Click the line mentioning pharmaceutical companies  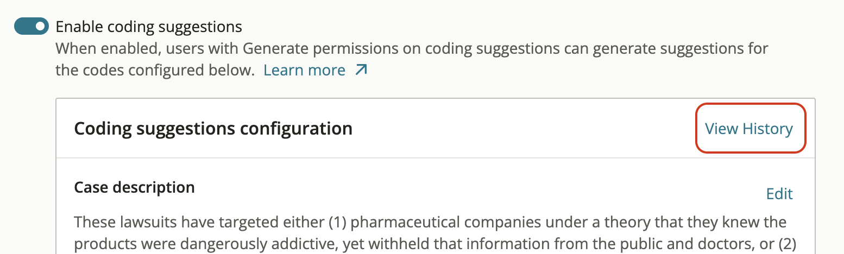[430, 222]
